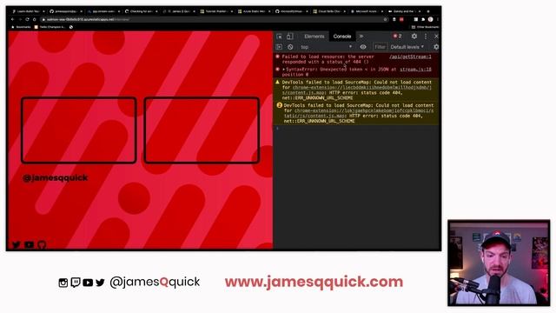Click the red error count badge showing 2
This screenshot has width=556, height=313.
(x=397, y=36)
